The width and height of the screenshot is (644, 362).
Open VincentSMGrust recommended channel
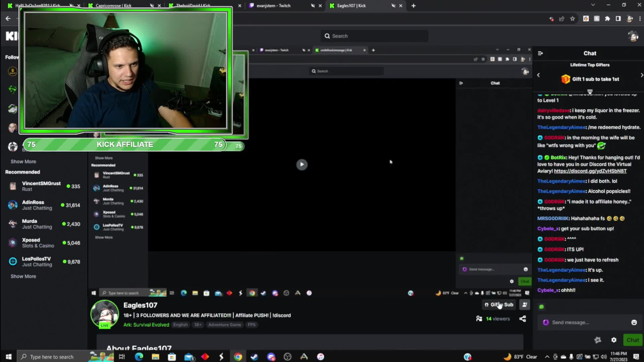pyautogui.click(x=44, y=186)
